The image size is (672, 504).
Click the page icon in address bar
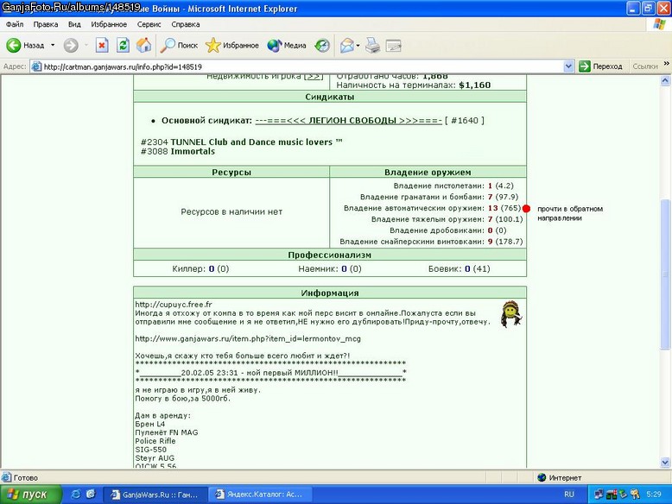point(37,66)
